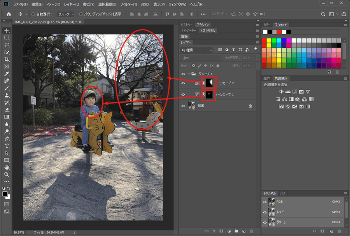Select the Lasso tool
Viewport: 350px width, 236px height.
pyautogui.click(x=7, y=45)
